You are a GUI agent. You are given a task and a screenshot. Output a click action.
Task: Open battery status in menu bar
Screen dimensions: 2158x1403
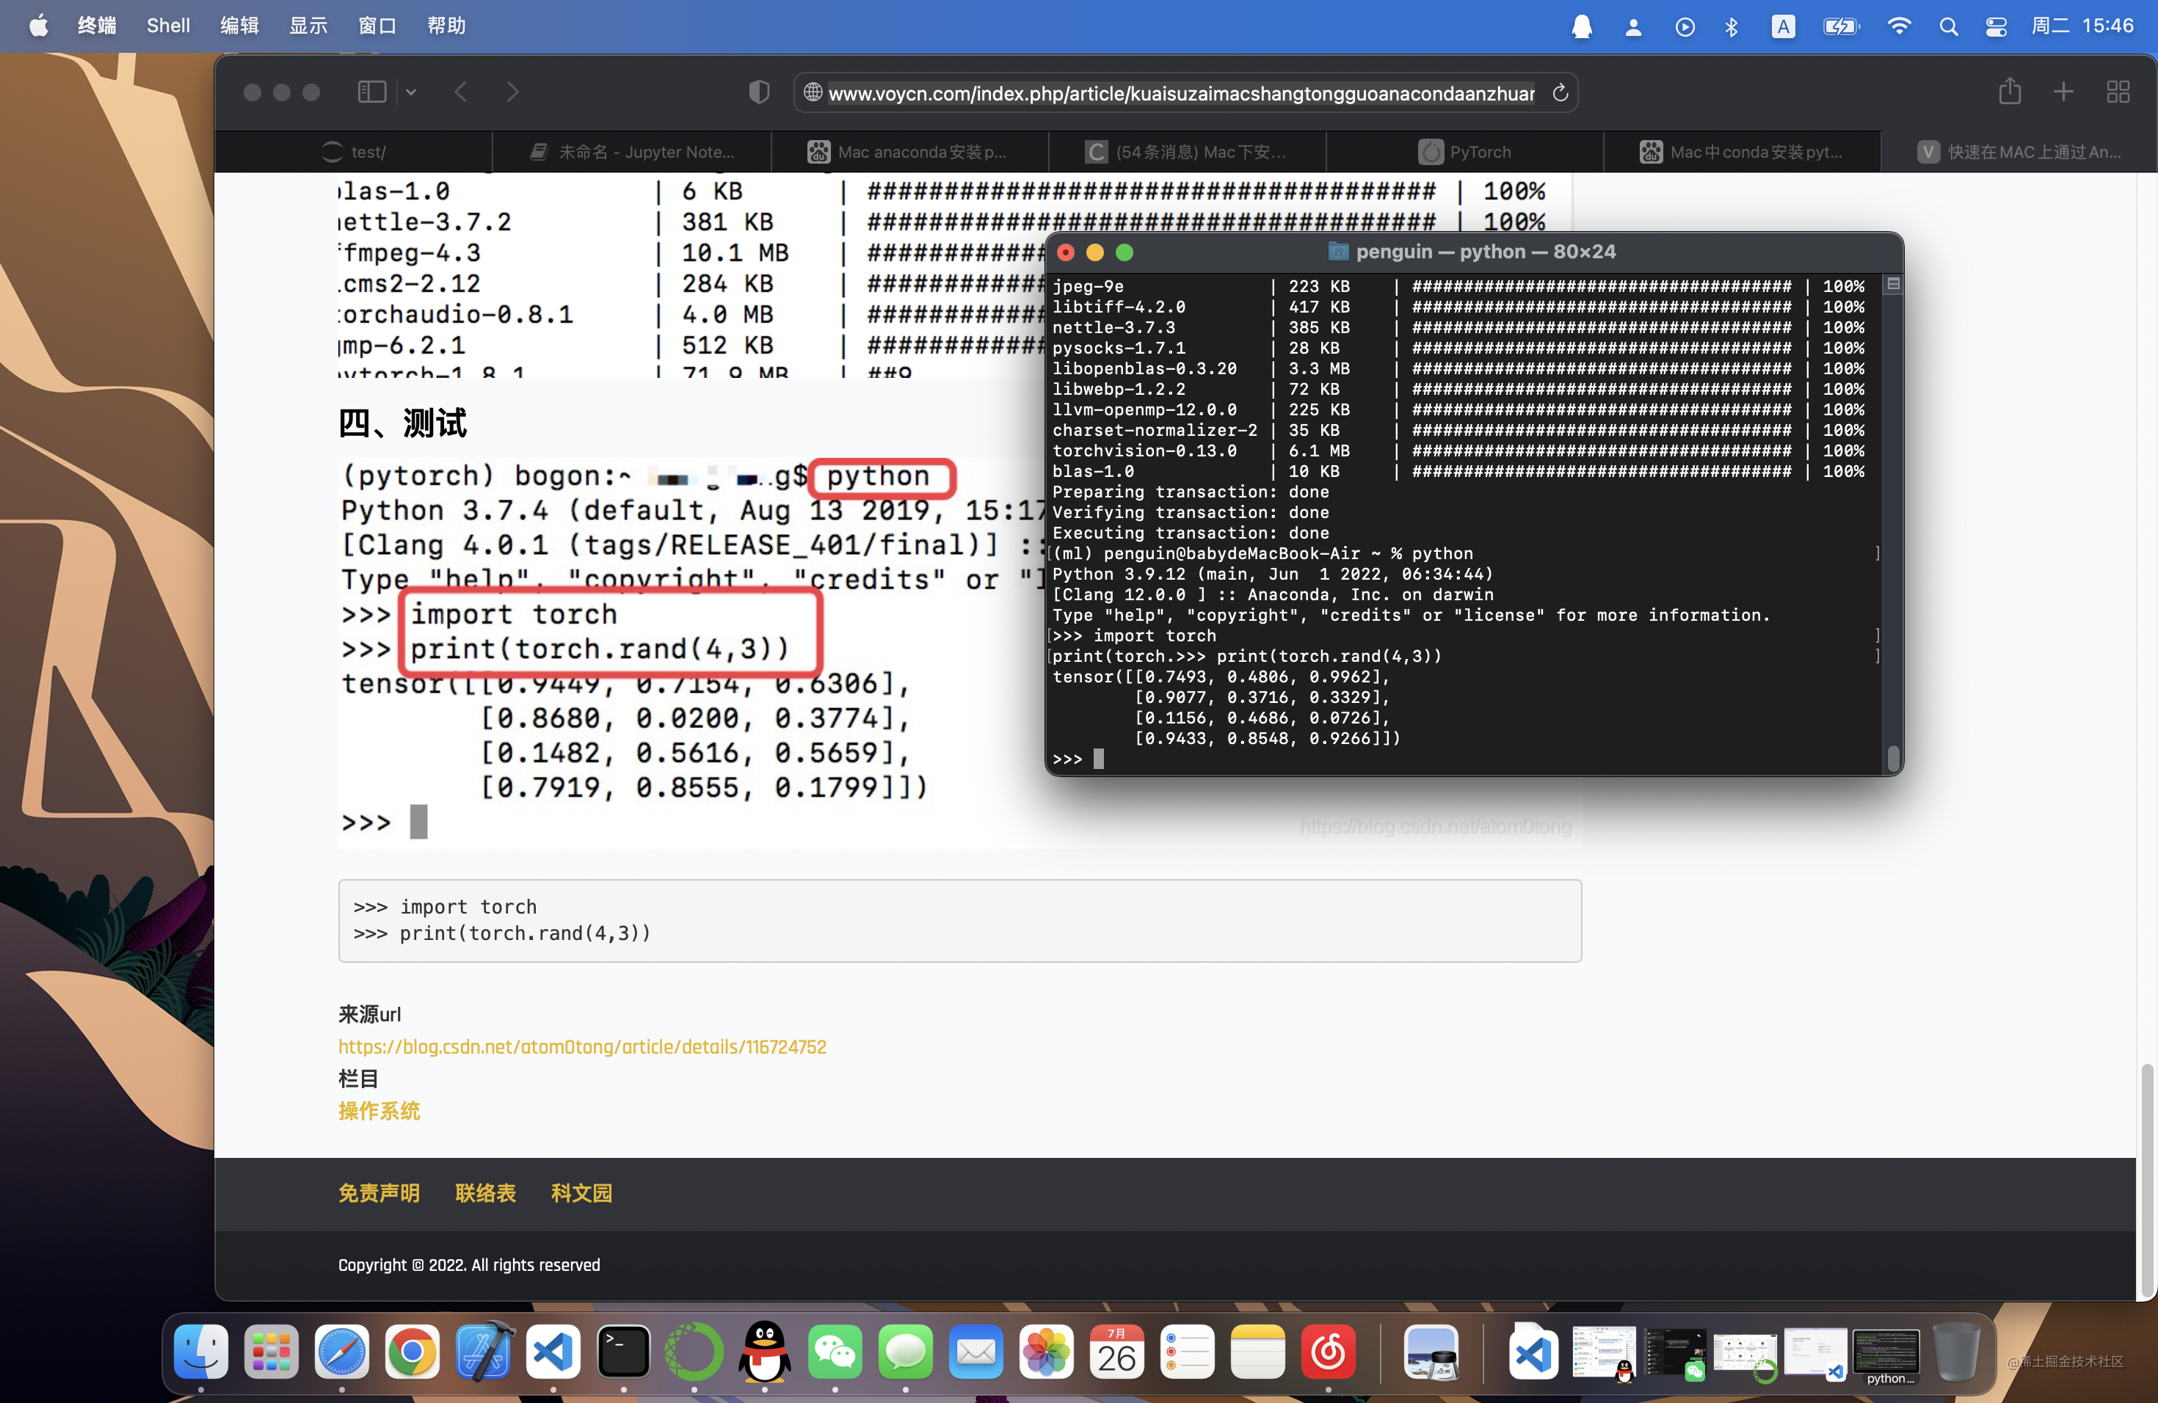1842,26
